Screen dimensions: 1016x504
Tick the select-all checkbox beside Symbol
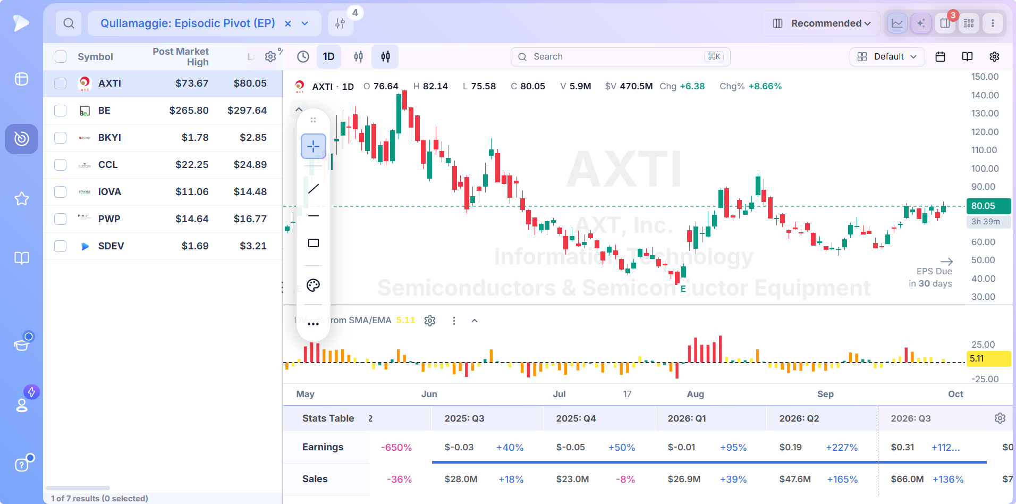click(x=61, y=57)
